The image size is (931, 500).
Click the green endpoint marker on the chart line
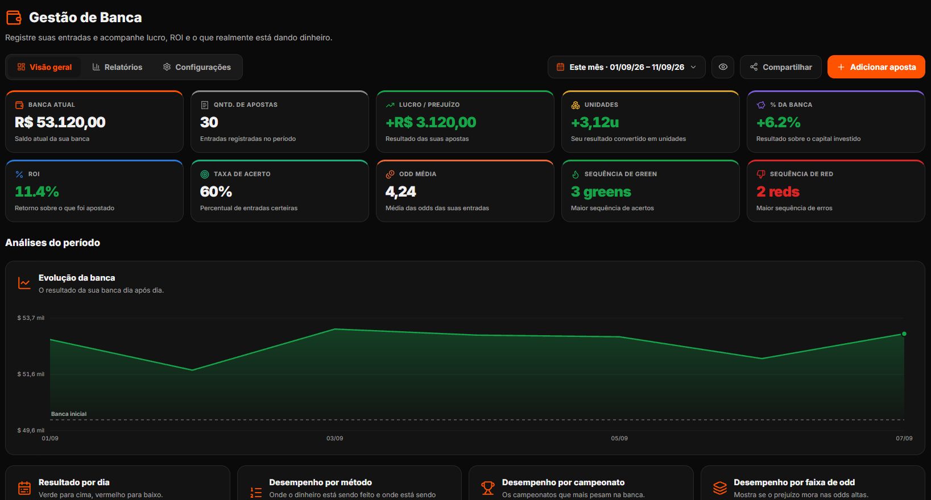click(x=904, y=334)
